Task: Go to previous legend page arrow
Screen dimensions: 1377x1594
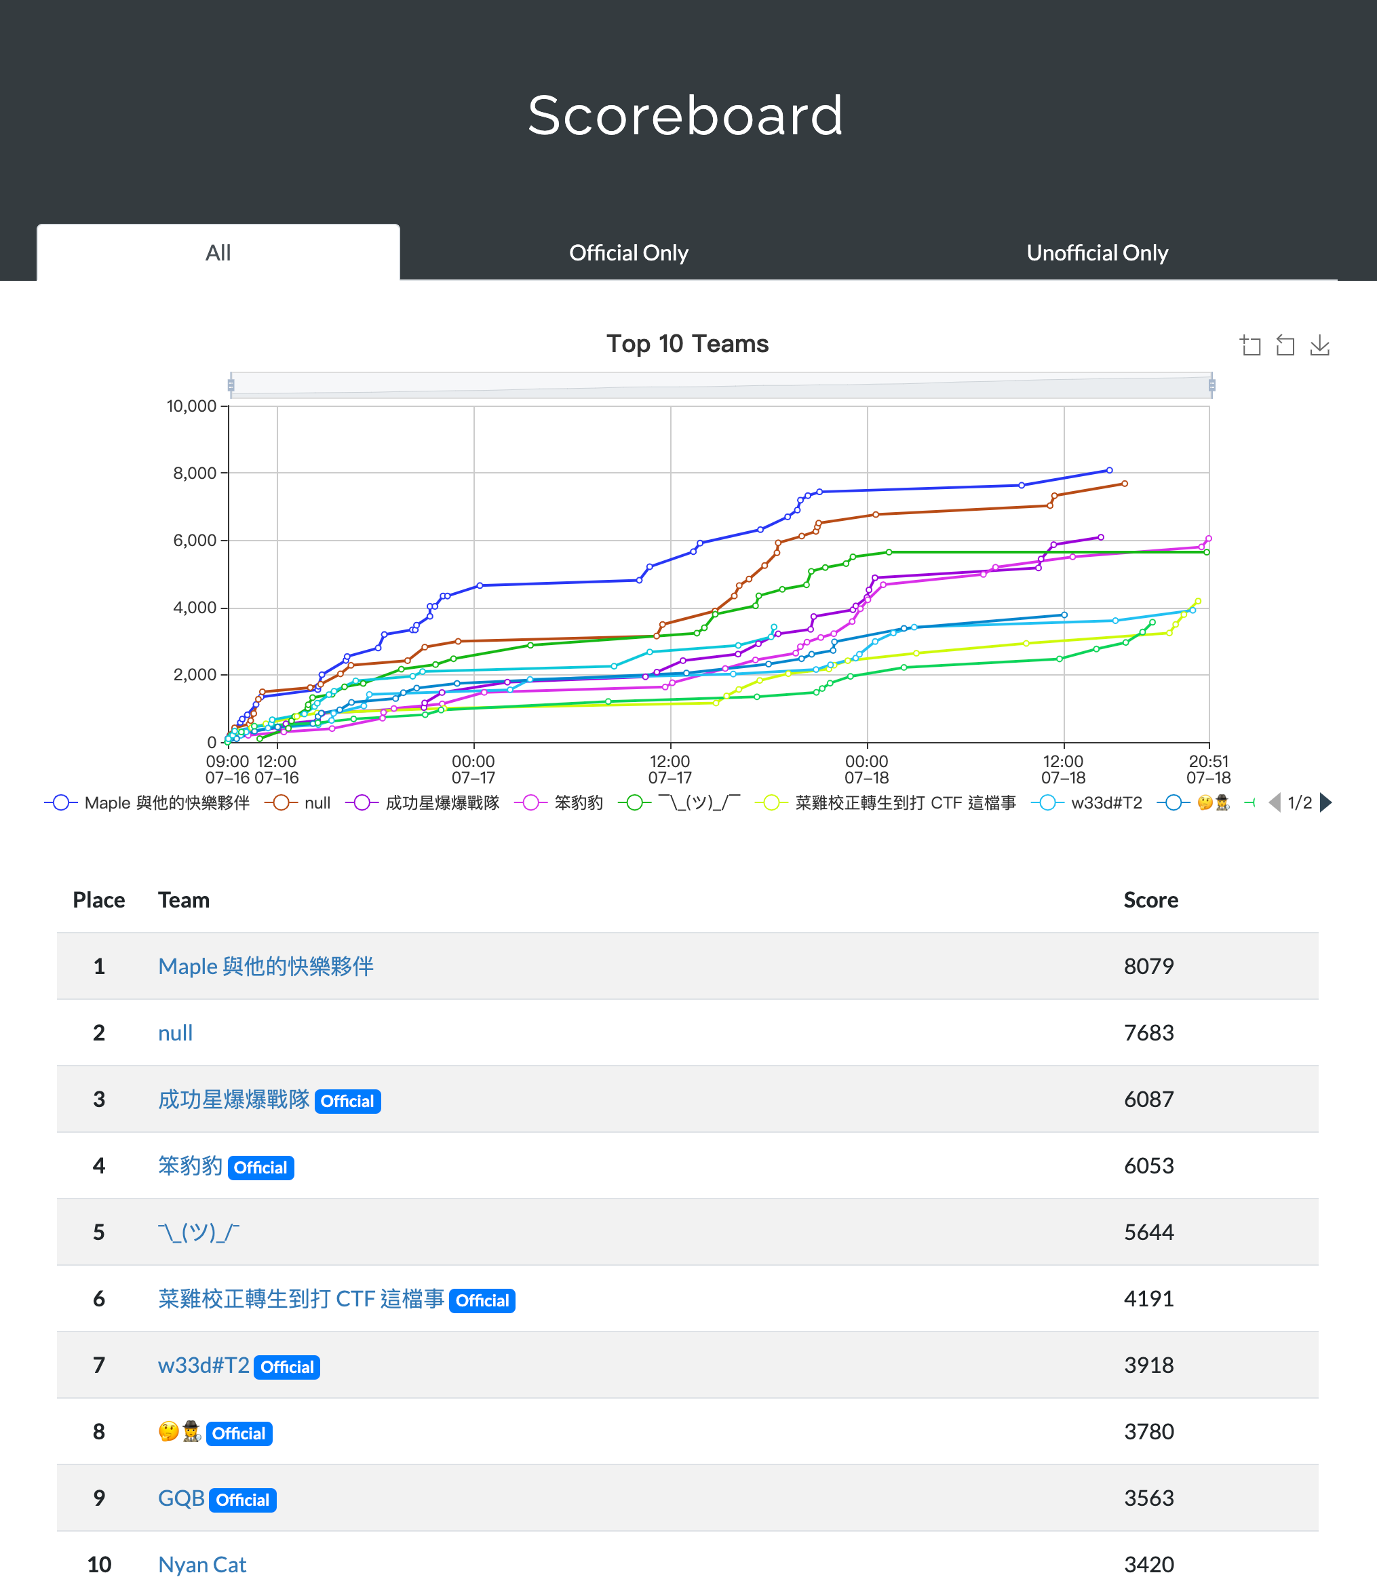Action: pos(1275,802)
